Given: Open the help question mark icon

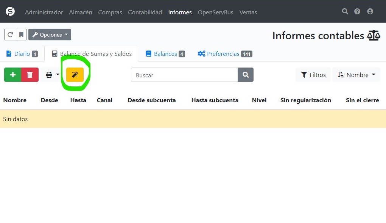Looking at the screenshot, I should coord(357,12).
